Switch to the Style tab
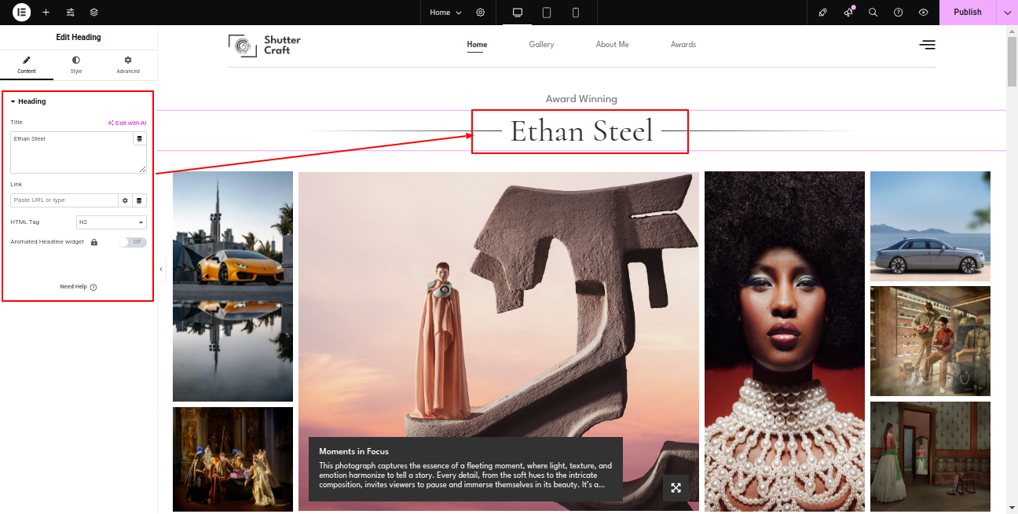This screenshot has height=514, width=1018. click(76, 65)
